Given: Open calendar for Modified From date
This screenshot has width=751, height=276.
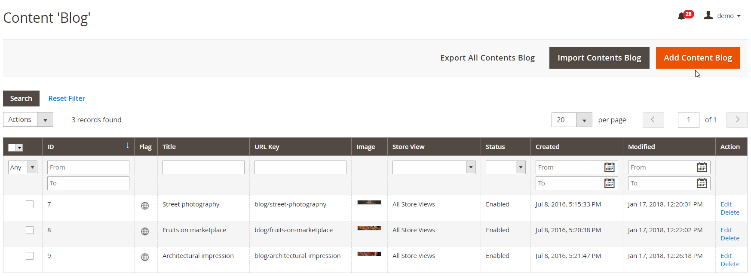Looking at the screenshot, I should coord(702,167).
